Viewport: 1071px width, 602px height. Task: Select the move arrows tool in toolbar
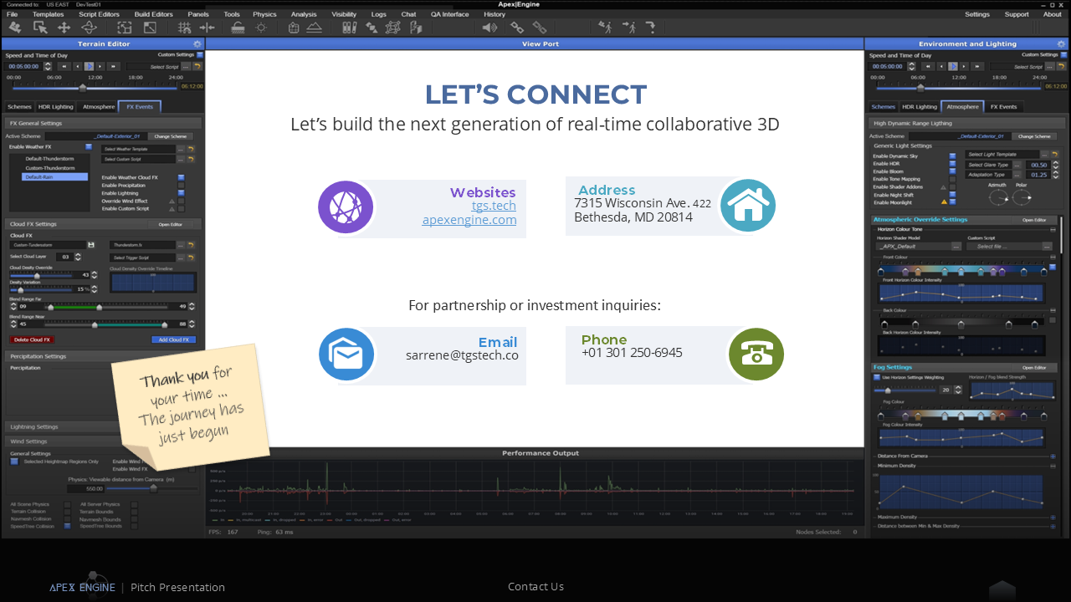pos(64,28)
